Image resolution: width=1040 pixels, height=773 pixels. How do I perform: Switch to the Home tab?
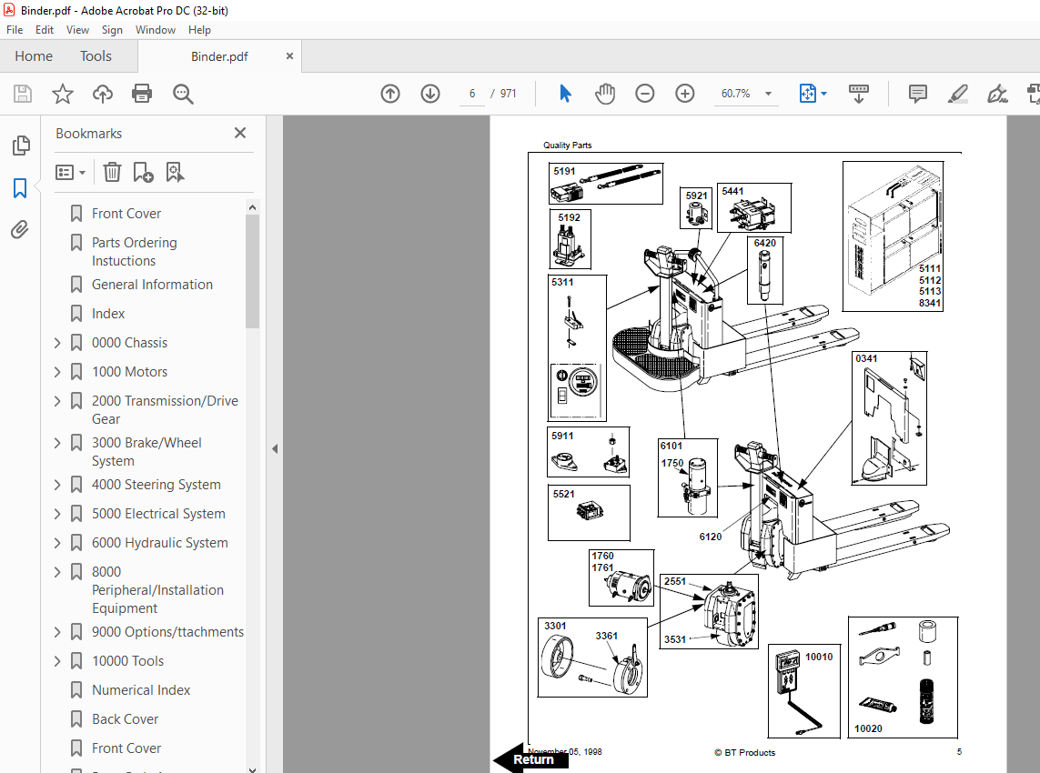coord(34,56)
